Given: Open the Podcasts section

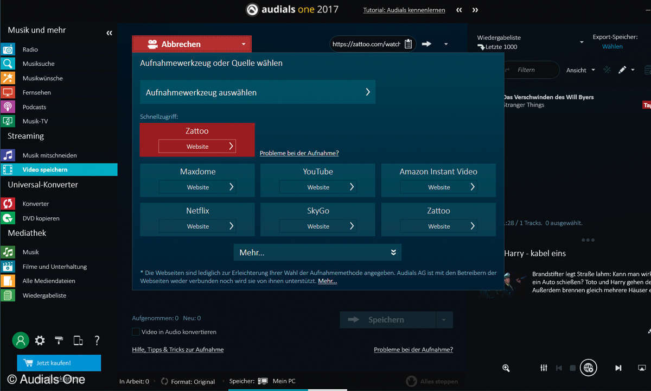Looking at the screenshot, I should coord(34,107).
